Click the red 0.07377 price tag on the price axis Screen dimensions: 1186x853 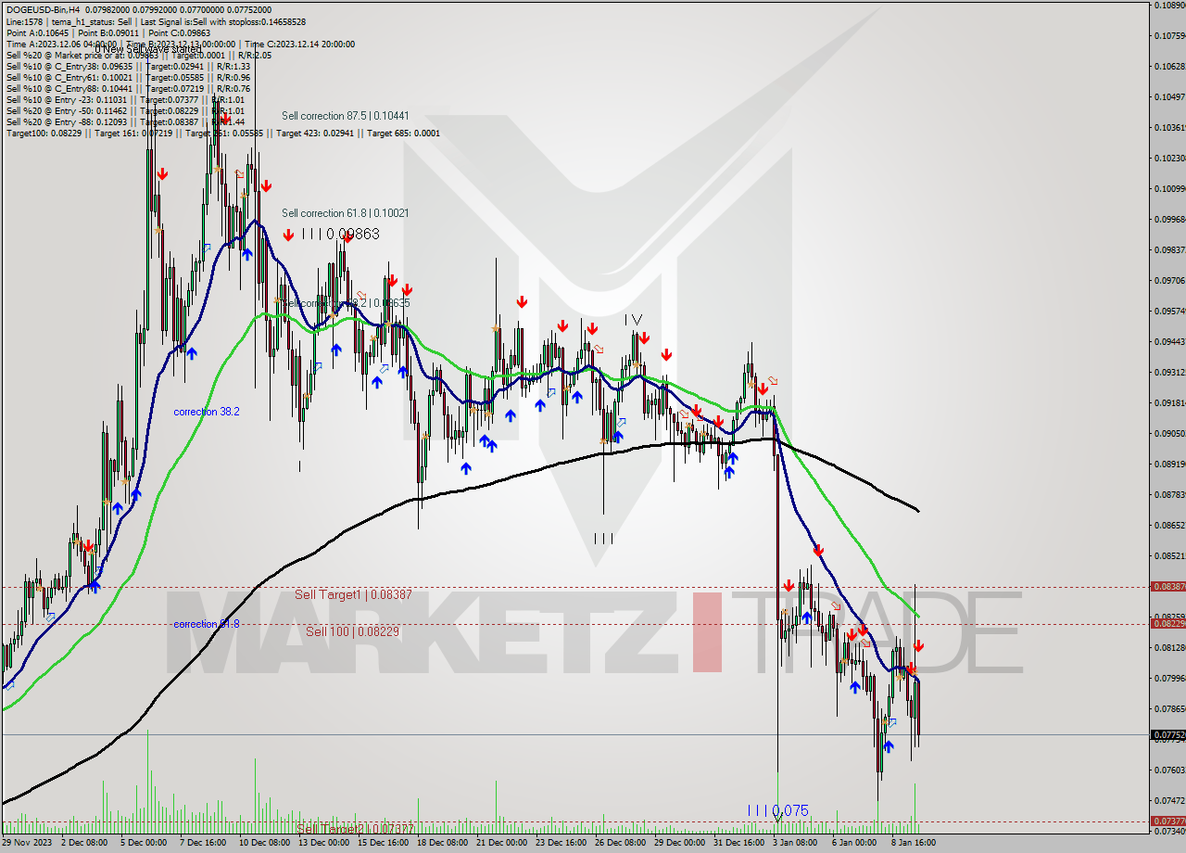[1167, 821]
